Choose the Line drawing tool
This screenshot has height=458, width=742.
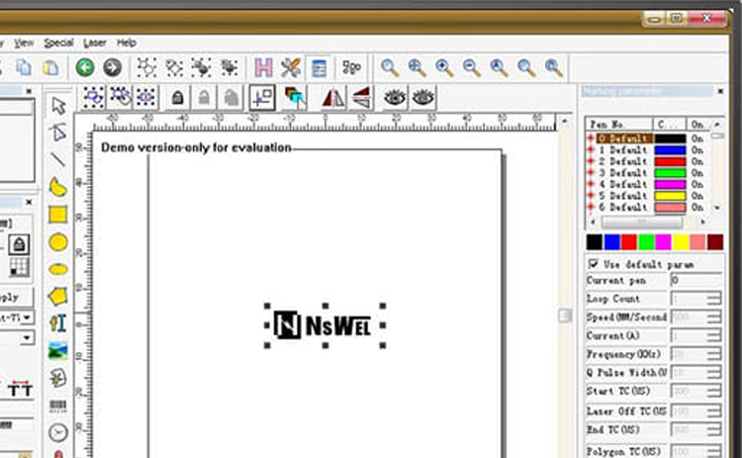58,160
